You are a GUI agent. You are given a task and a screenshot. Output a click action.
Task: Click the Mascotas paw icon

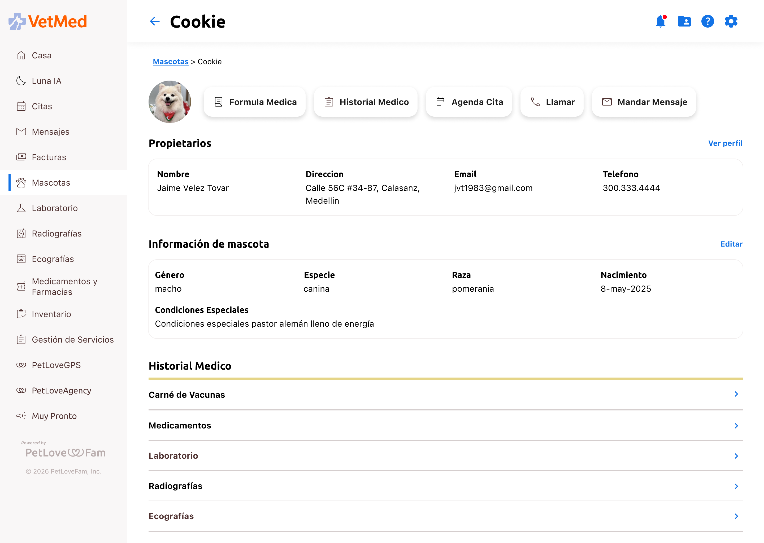[21, 183]
